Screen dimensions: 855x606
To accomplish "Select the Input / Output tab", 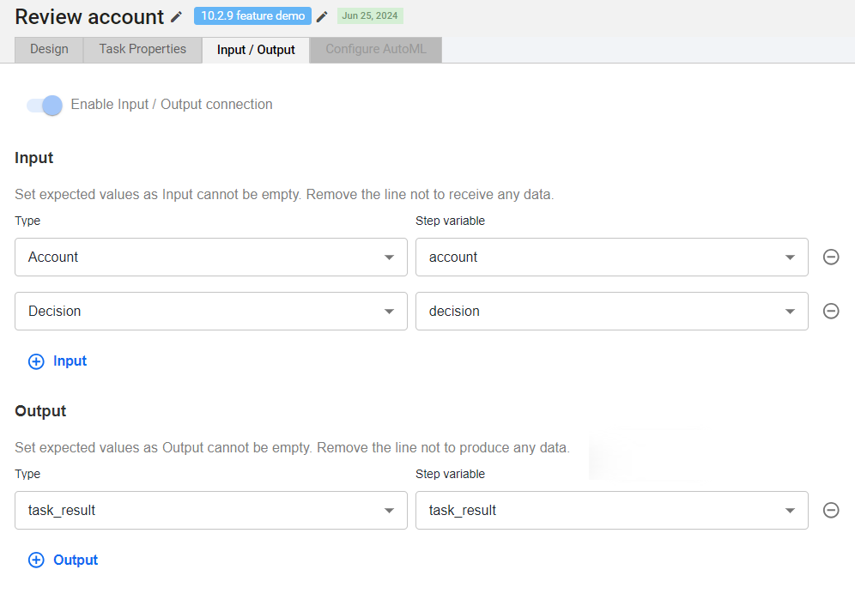I will pos(256,50).
